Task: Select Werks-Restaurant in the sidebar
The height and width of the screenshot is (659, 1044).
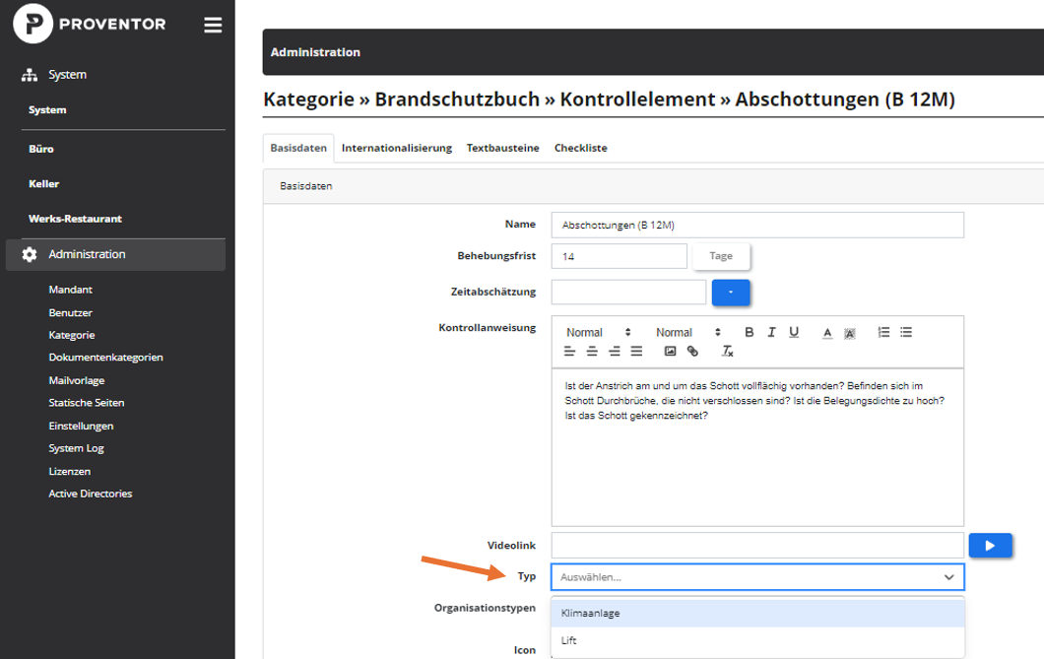Action: pyautogui.click(x=75, y=219)
